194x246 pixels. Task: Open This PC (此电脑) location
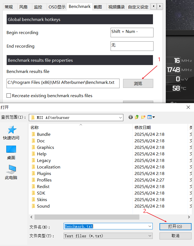pos(11,172)
